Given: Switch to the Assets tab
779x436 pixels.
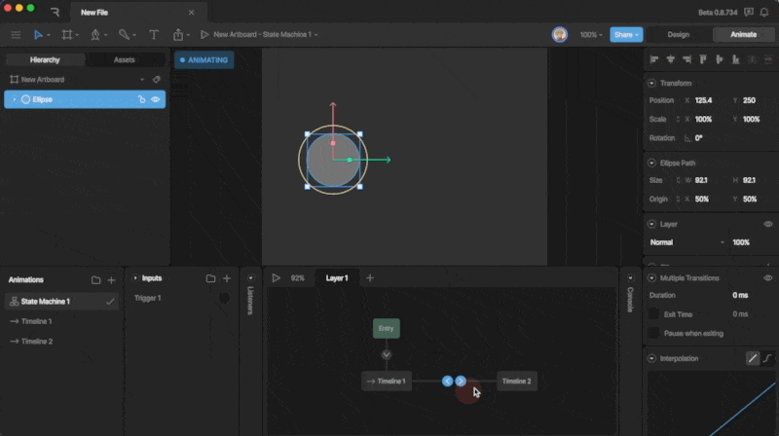Looking at the screenshot, I should 125,59.
